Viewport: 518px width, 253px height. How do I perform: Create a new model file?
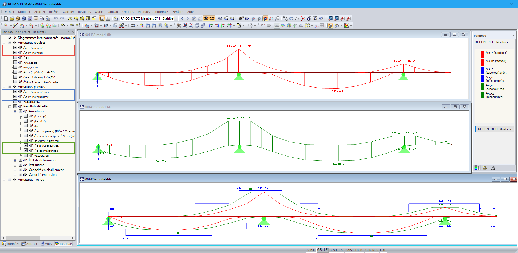click(x=6, y=18)
